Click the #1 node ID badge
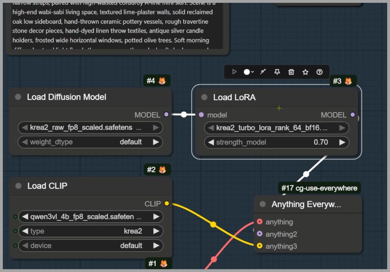The height and width of the screenshot is (272, 390). point(158,263)
